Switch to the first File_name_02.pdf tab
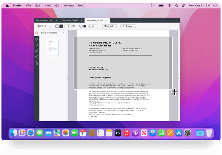222x155 pixels. pyautogui.click(x=45, y=21)
